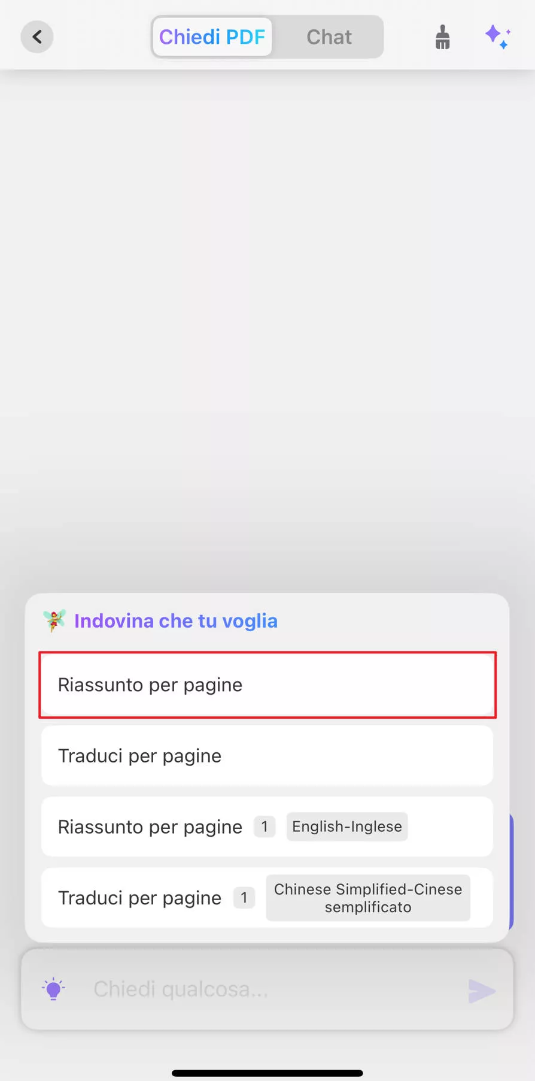Open the AI sparkle stars icon
Image resolution: width=535 pixels, height=1081 pixels.
pos(497,37)
